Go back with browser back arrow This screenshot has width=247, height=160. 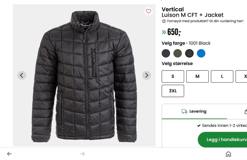pyautogui.click(x=9, y=154)
